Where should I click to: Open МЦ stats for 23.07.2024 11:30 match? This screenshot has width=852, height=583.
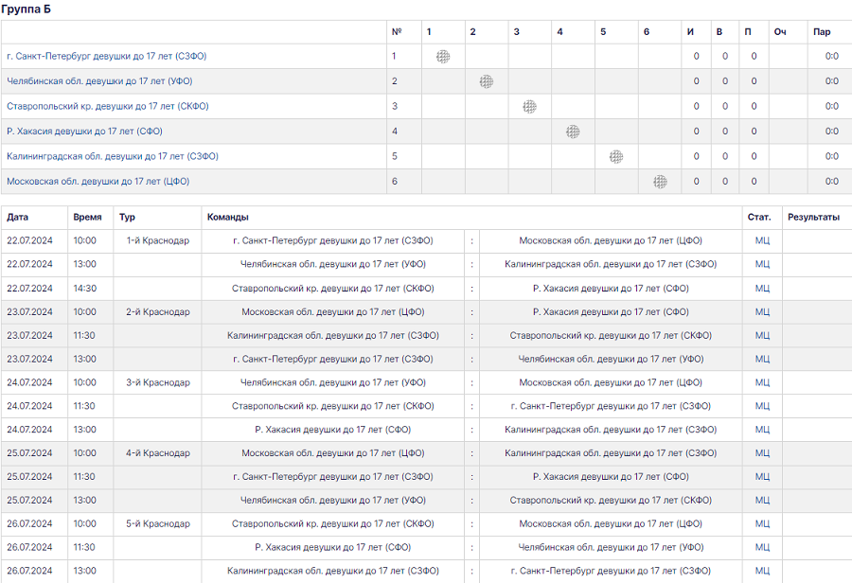click(762, 335)
